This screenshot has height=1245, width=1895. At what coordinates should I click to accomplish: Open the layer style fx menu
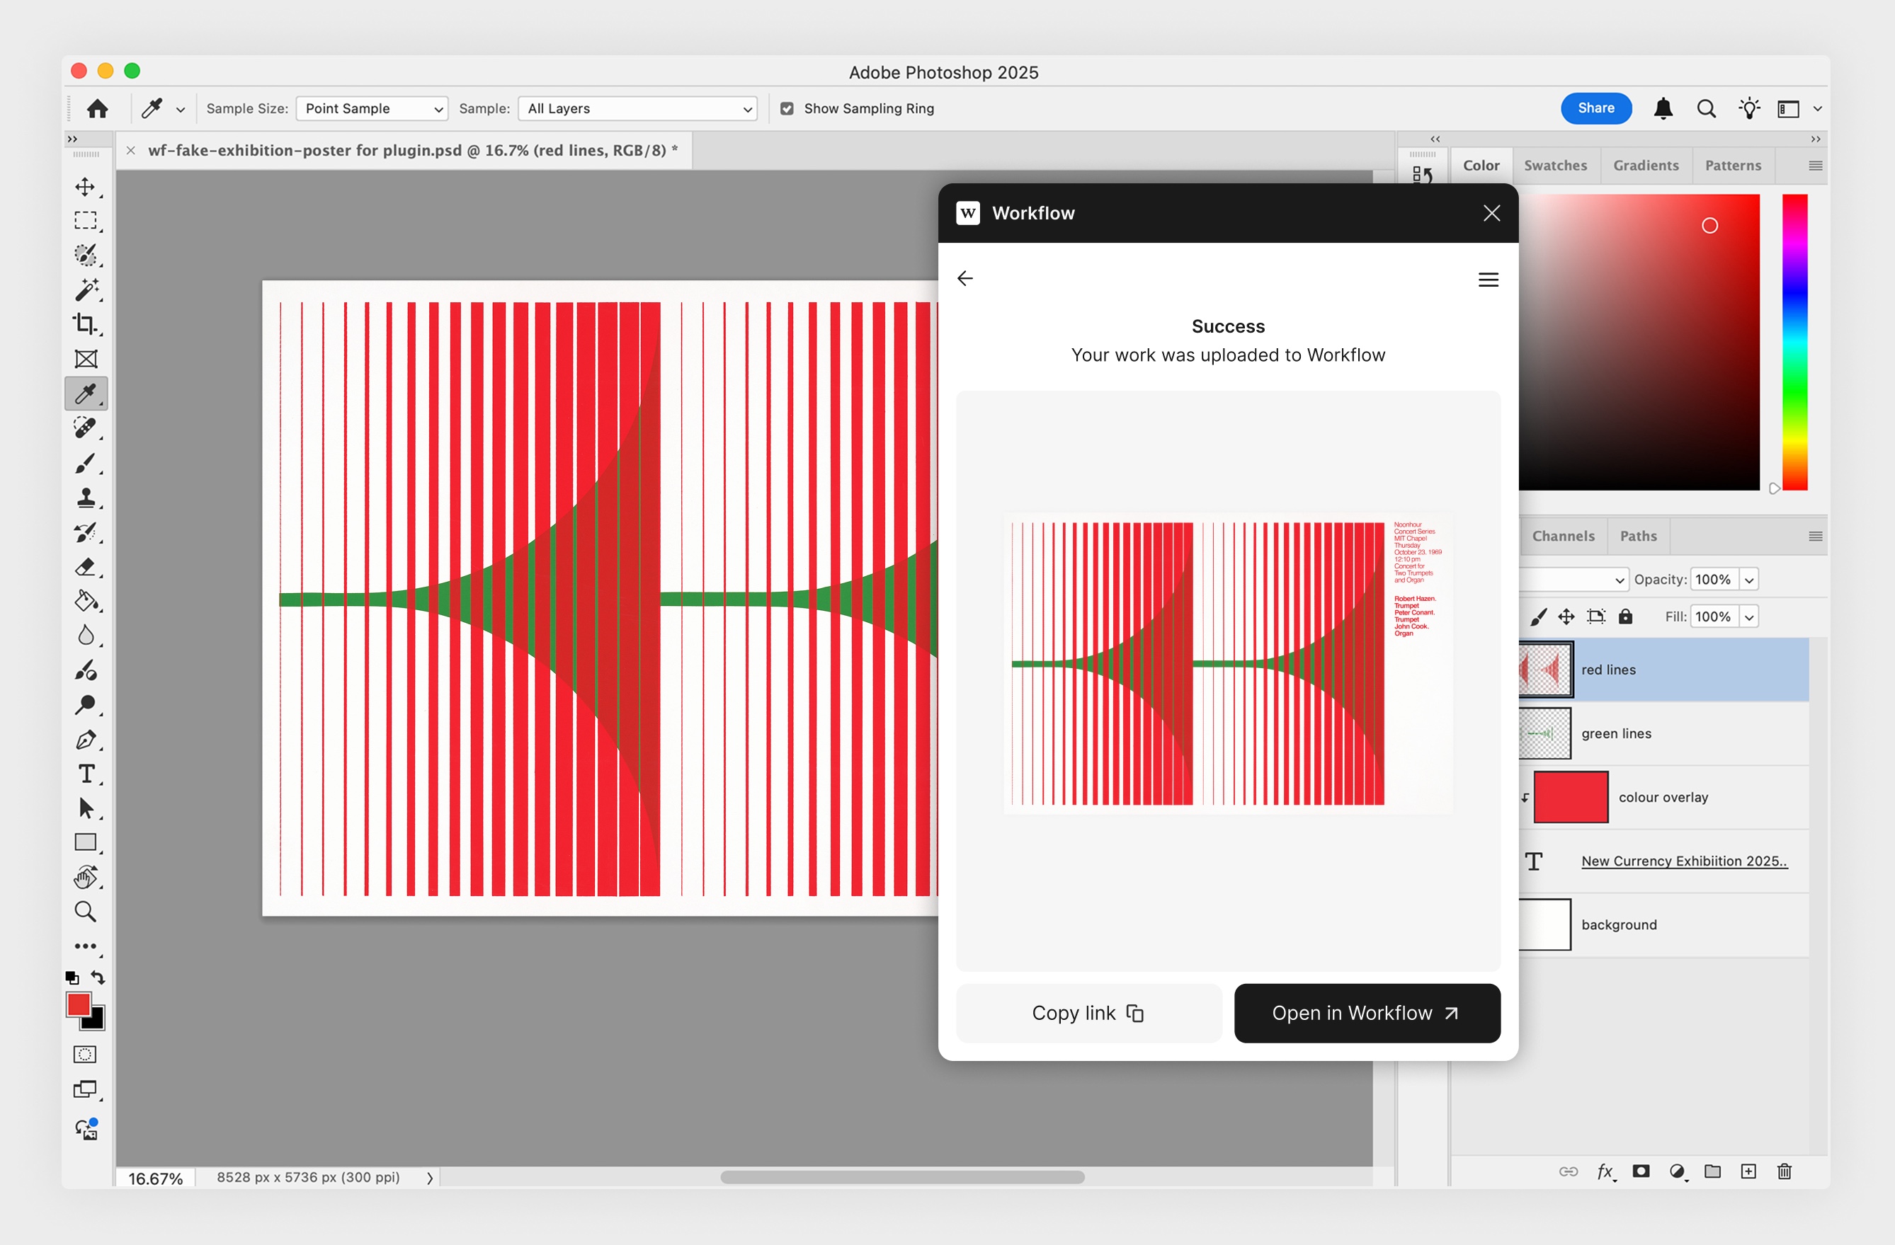click(x=1606, y=1171)
